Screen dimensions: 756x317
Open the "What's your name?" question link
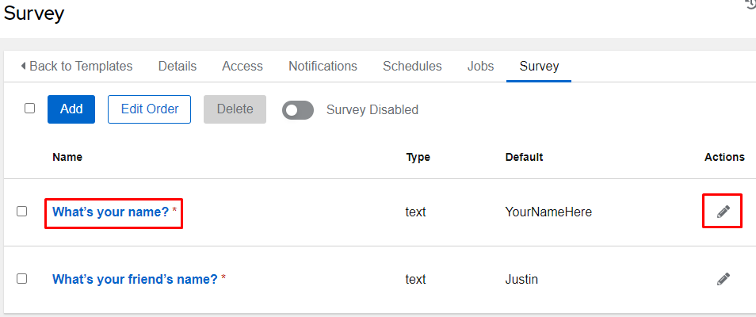coord(110,212)
